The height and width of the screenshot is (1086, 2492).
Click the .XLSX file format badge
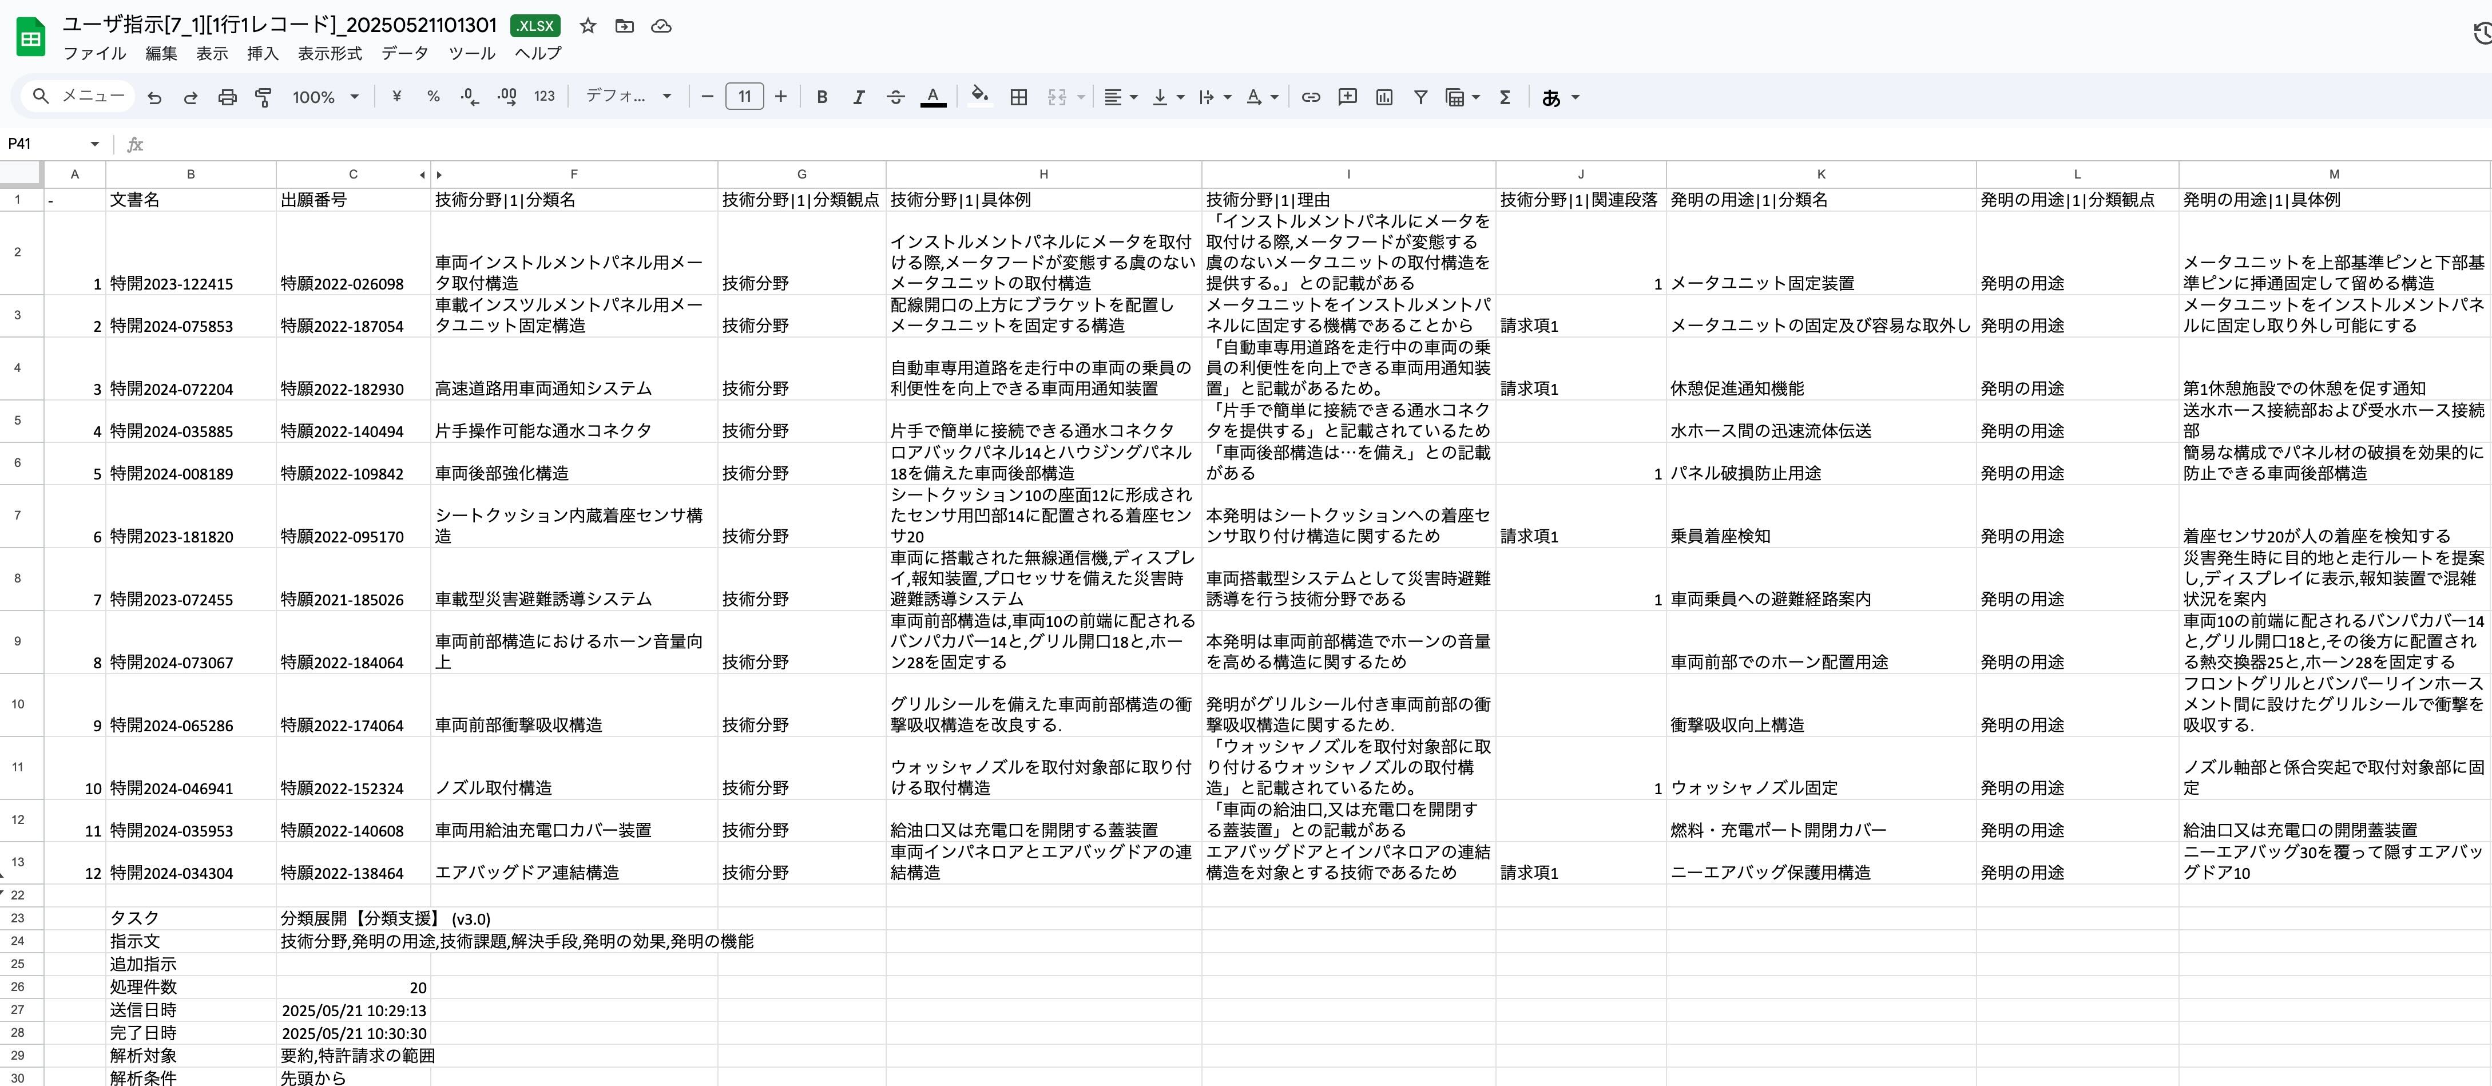[535, 26]
